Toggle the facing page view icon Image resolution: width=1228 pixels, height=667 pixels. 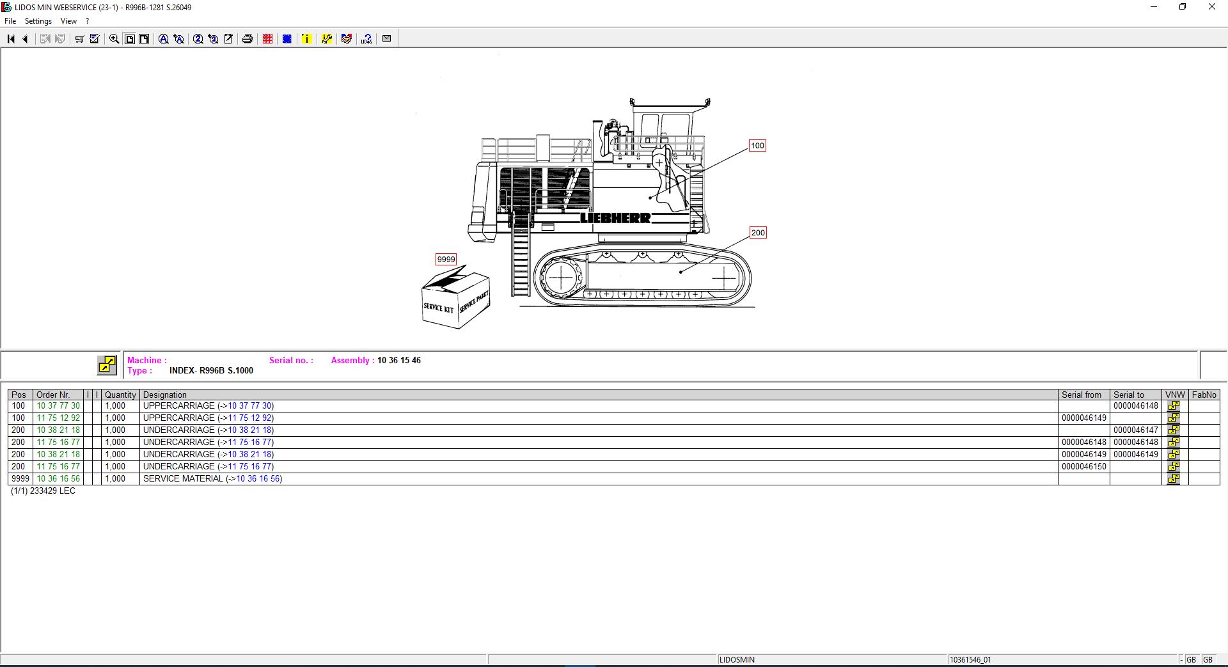coord(143,38)
